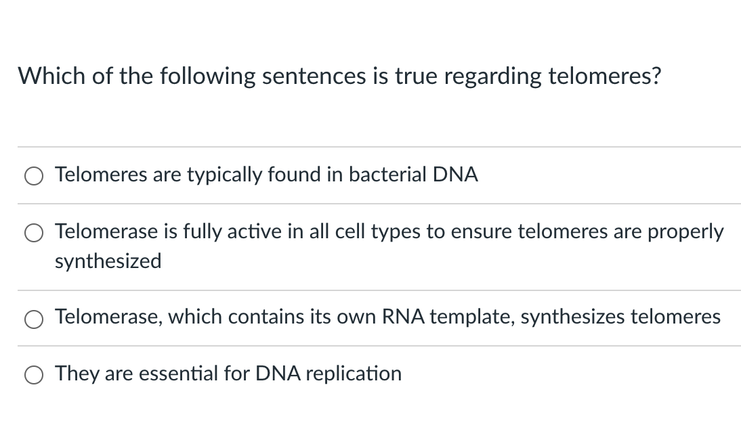
Task: Mark the RNA template answer's radio button
Action: (x=35, y=317)
